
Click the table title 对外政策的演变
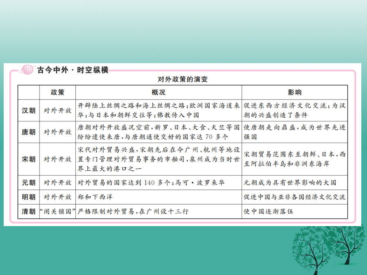(x=183, y=79)
